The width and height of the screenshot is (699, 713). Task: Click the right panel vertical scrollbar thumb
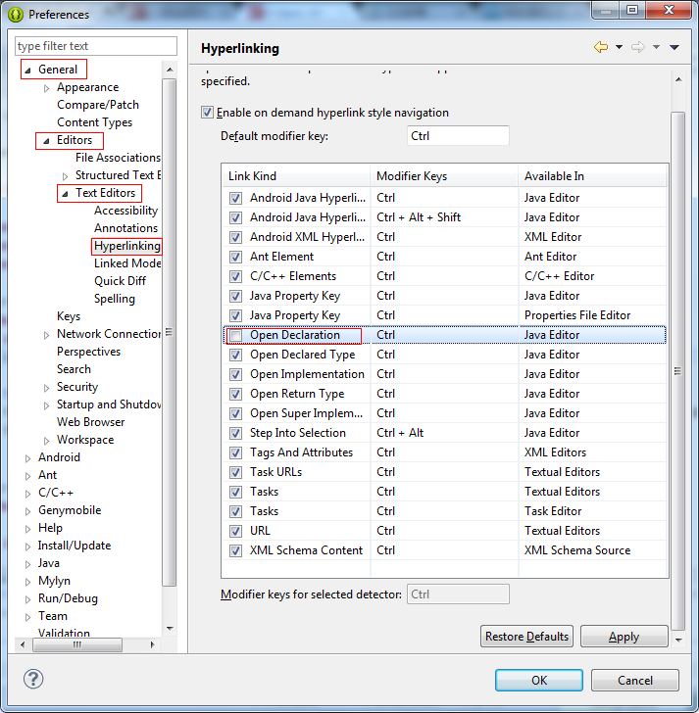point(678,371)
